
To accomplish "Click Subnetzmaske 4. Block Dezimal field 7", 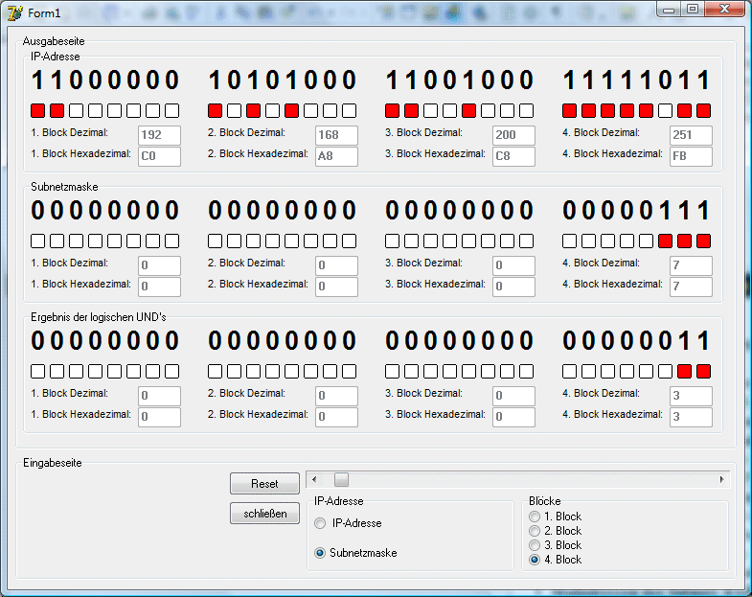I will [x=691, y=265].
